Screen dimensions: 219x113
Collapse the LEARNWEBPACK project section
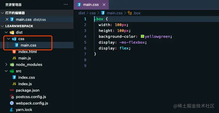pyautogui.click(x=2, y=26)
